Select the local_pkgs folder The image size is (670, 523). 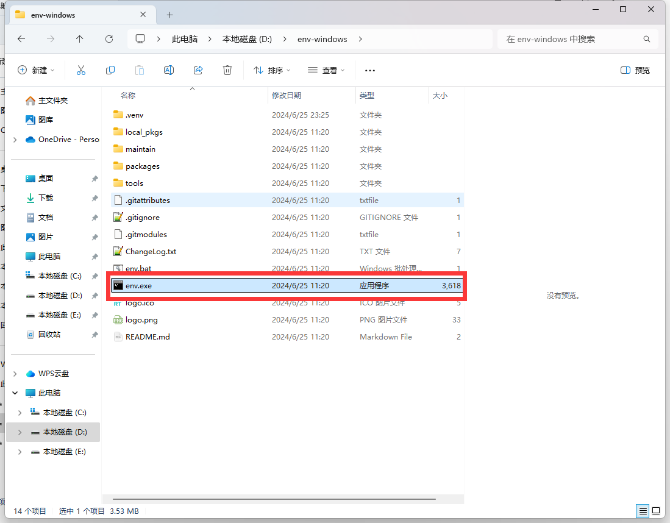pyautogui.click(x=287, y=132)
